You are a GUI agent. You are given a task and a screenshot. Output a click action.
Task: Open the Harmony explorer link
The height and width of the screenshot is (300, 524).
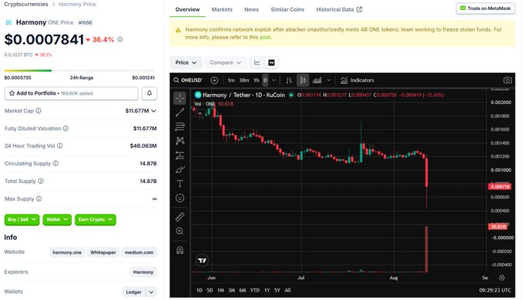click(143, 272)
